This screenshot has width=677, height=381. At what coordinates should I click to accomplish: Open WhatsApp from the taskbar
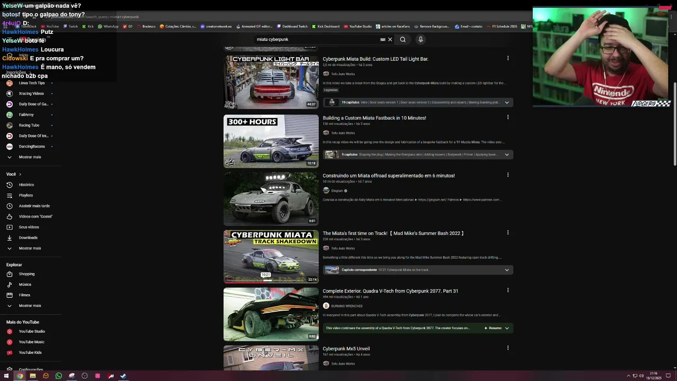[59, 376]
